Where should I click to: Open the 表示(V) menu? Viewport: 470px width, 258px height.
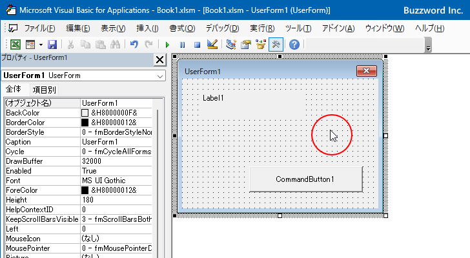113,28
